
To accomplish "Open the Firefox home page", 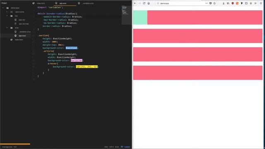I will 149,3.
